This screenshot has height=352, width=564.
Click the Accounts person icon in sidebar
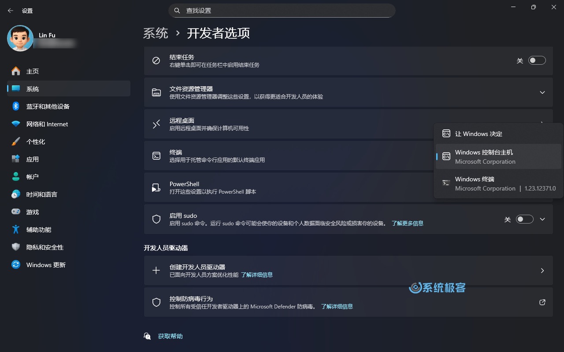16,176
